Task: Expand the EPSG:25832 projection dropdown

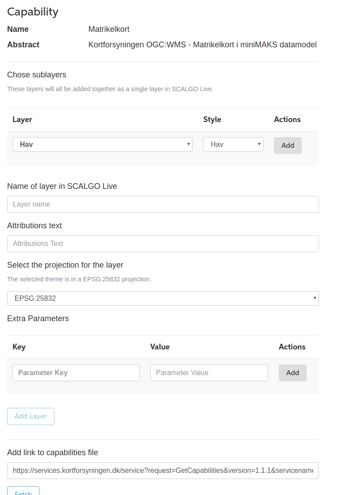Action: (x=163, y=298)
